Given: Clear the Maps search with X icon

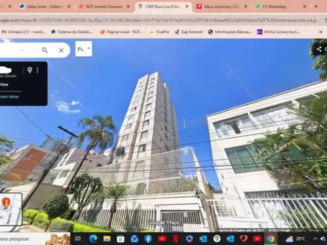Looking at the screenshot, I should (x=61, y=50).
